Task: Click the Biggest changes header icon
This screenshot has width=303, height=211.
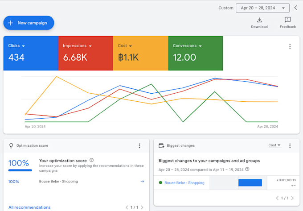Action: [x=161, y=145]
